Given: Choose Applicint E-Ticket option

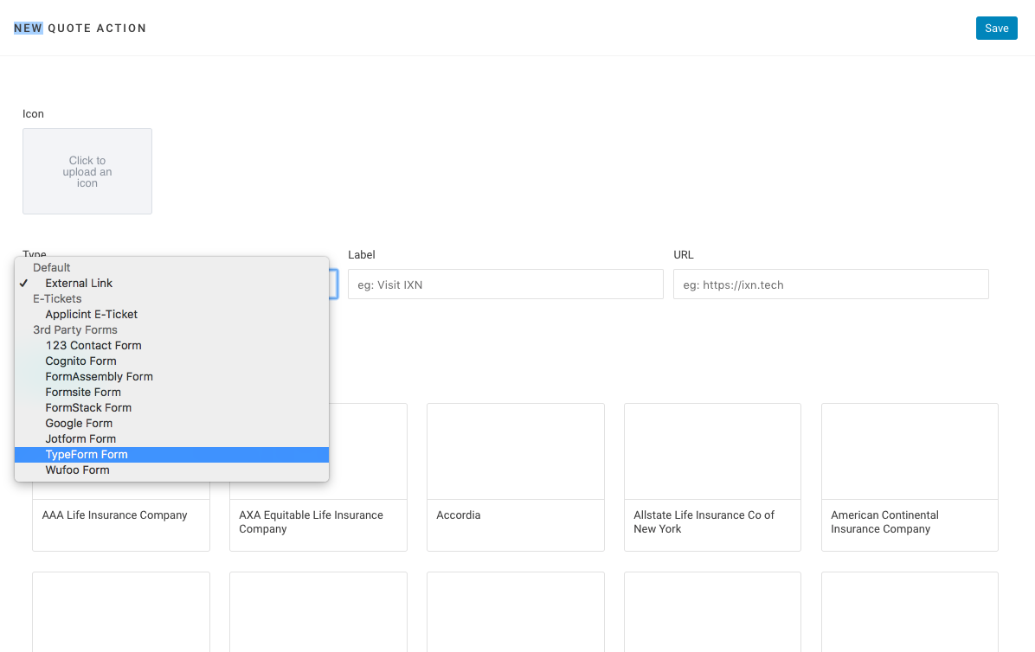Looking at the screenshot, I should [x=171, y=315].
